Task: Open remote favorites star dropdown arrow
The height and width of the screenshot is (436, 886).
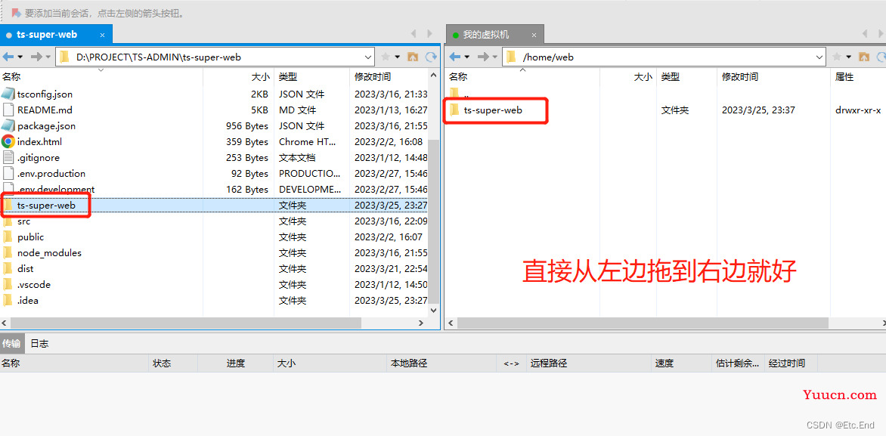Action: (849, 57)
